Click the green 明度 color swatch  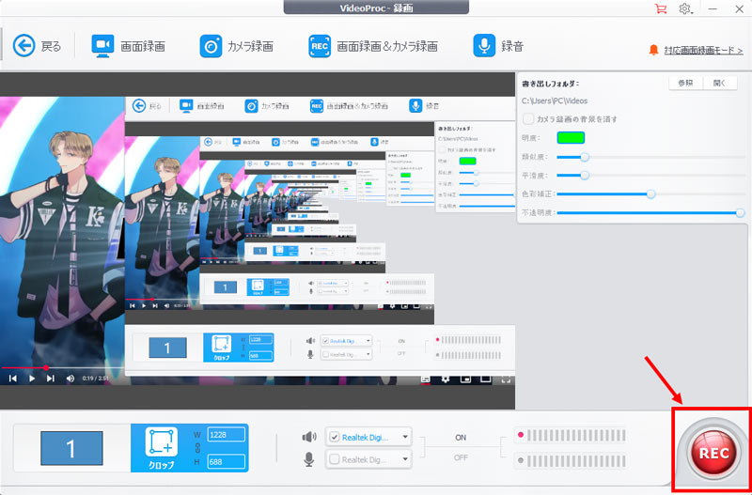[571, 137]
